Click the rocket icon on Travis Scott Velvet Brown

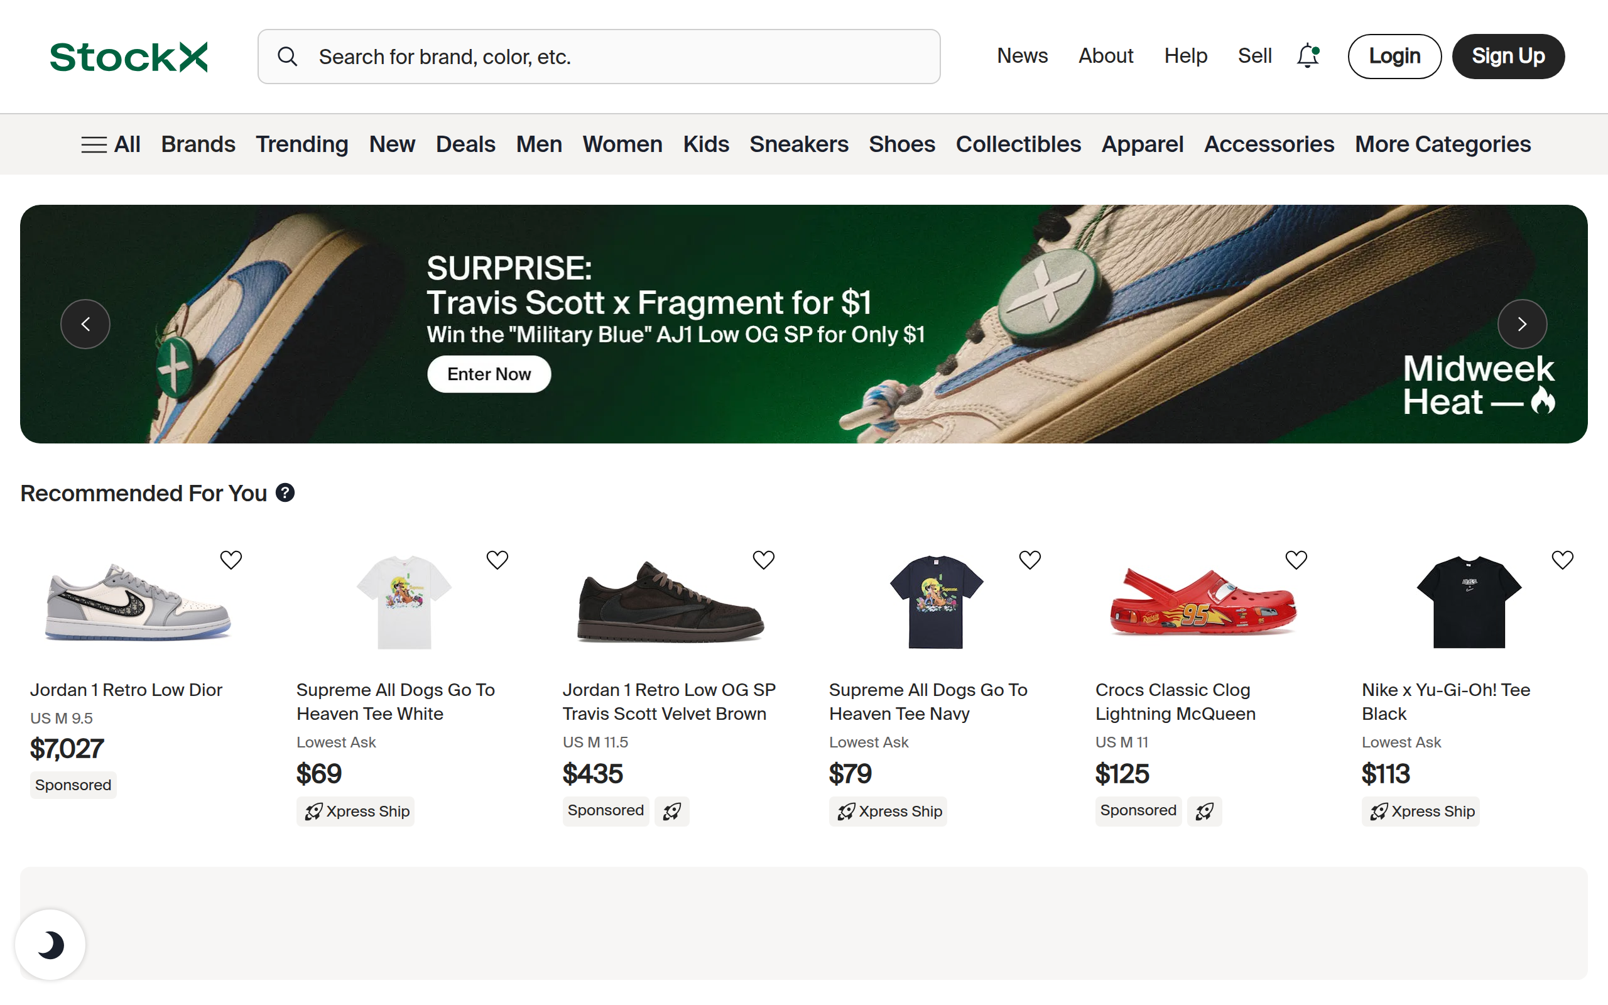pos(671,811)
